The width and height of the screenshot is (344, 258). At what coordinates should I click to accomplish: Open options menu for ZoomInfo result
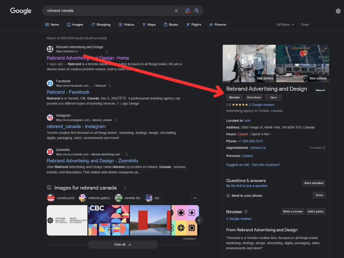point(127,154)
